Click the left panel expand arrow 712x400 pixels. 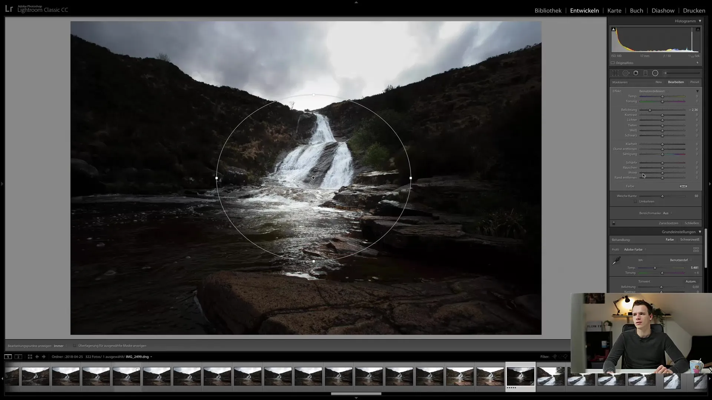click(2, 184)
